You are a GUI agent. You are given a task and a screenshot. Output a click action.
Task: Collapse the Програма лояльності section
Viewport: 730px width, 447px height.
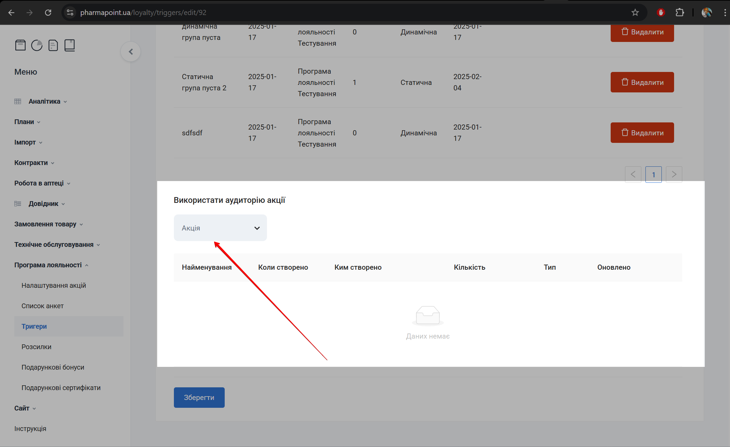pos(48,265)
